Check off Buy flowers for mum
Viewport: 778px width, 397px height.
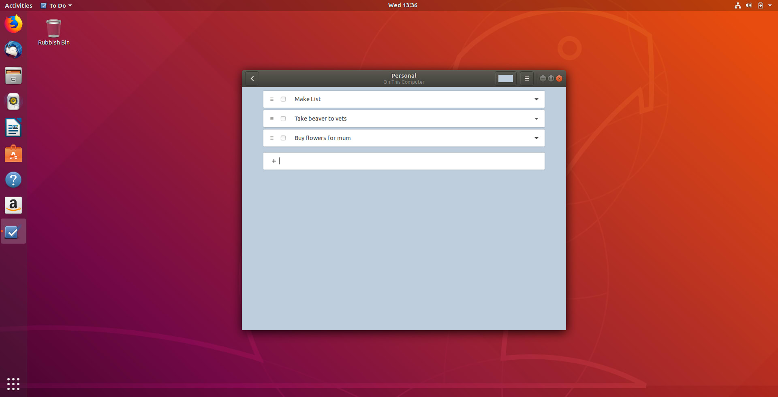(x=283, y=138)
